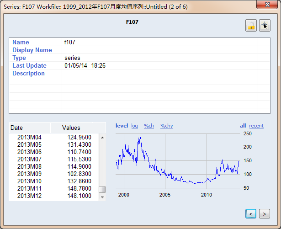Switch chart to %chy view

(x=167, y=126)
